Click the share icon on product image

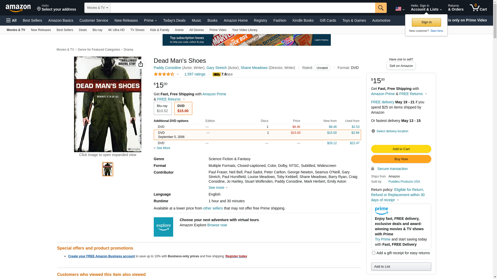(x=141, y=64)
